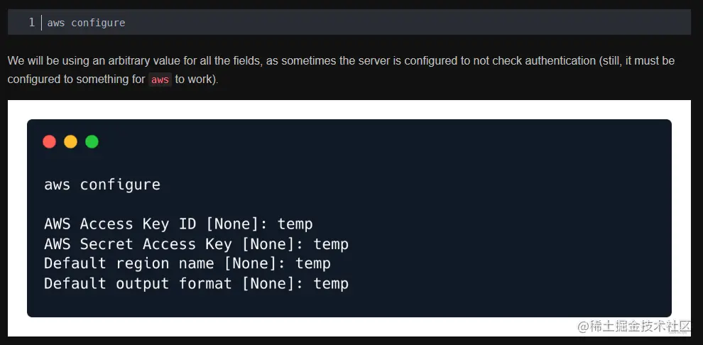Viewport: 703px width, 345px height.
Task: Select line number 1 in code block
Action: 31,23
